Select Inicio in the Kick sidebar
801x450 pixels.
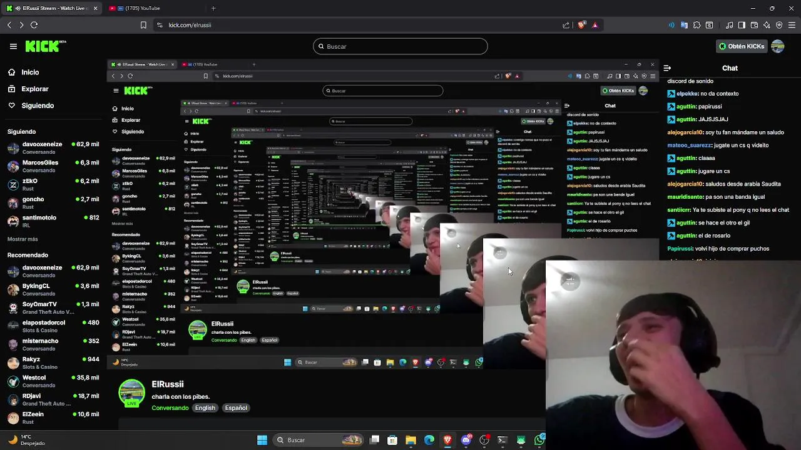(30, 72)
